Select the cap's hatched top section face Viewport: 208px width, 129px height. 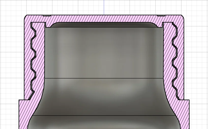tap(104, 19)
